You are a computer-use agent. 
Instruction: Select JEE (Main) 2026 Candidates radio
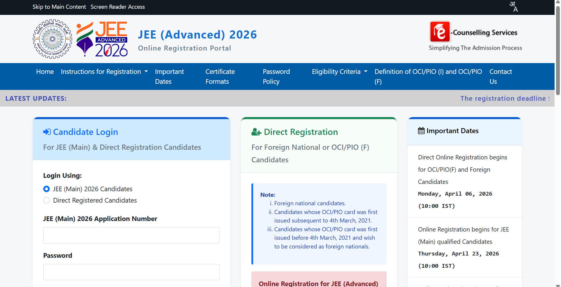tap(46, 189)
